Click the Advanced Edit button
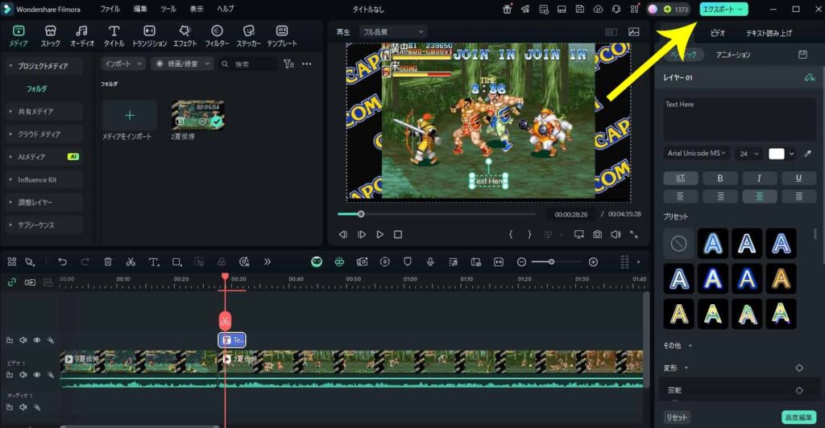The image size is (825, 428). tap(798, 417)
